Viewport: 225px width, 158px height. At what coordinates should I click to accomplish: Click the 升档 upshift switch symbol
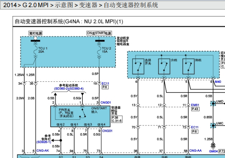coord(164,66)
